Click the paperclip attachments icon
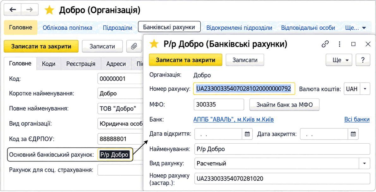376x192 pixels. coord(134,46)
